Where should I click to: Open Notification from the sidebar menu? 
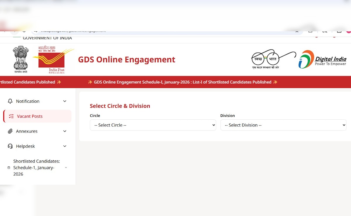27,101
